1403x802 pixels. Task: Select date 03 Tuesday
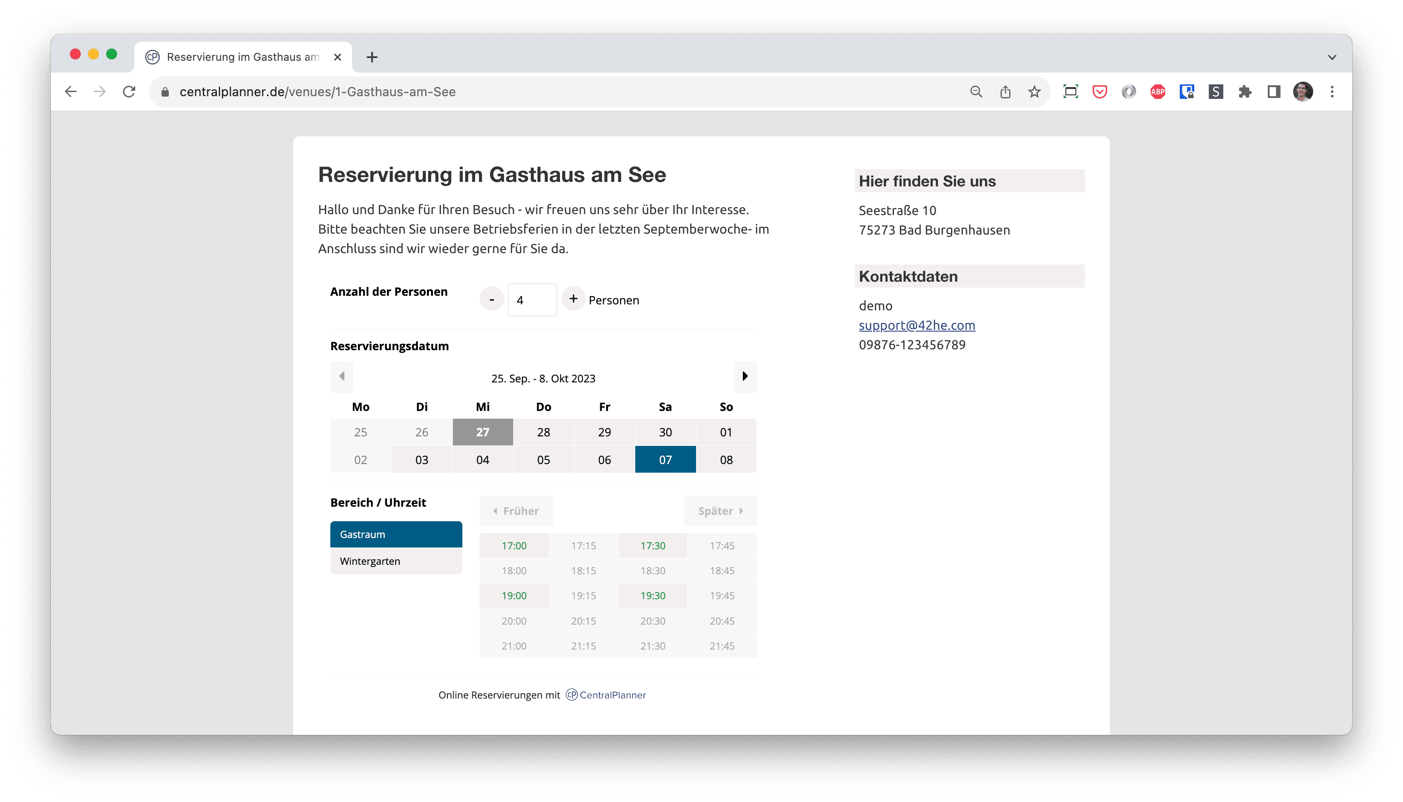[x=422, y=460]
